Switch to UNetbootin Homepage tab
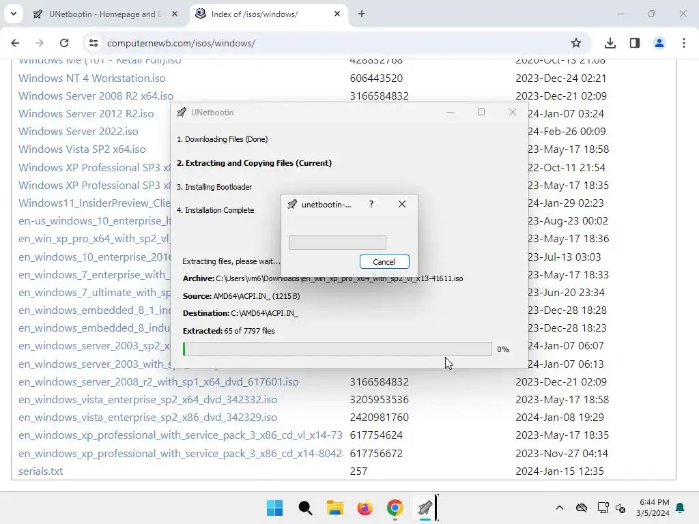Viewport: 699px width, 524px height. click(x=104, y=14)
